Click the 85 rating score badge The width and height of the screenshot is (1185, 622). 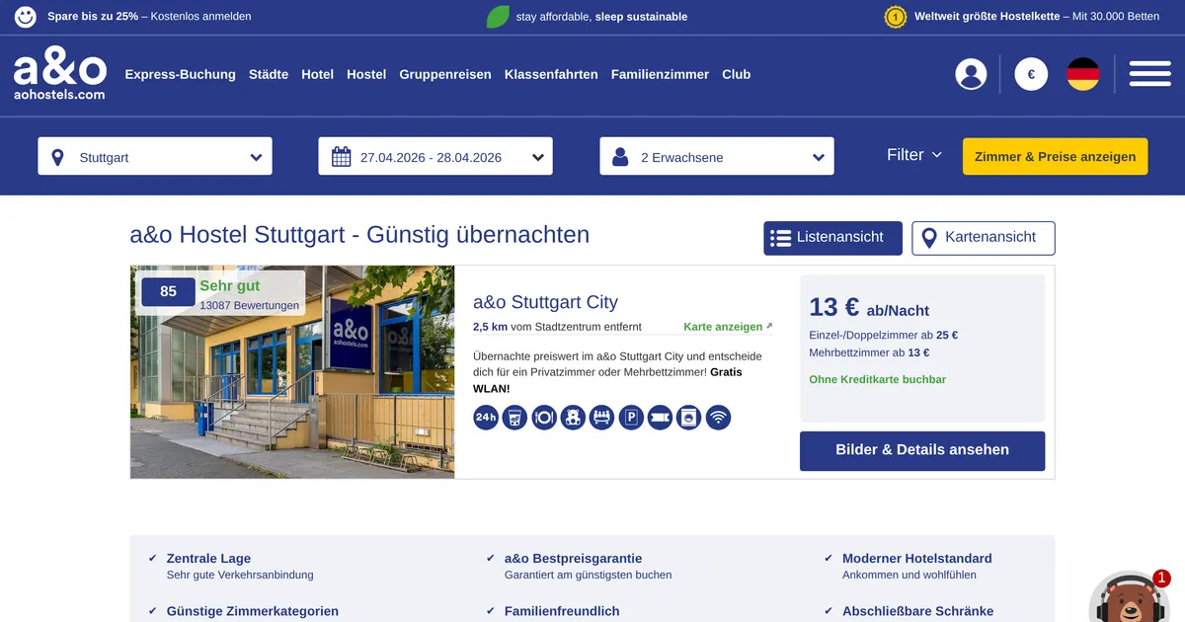168,291
